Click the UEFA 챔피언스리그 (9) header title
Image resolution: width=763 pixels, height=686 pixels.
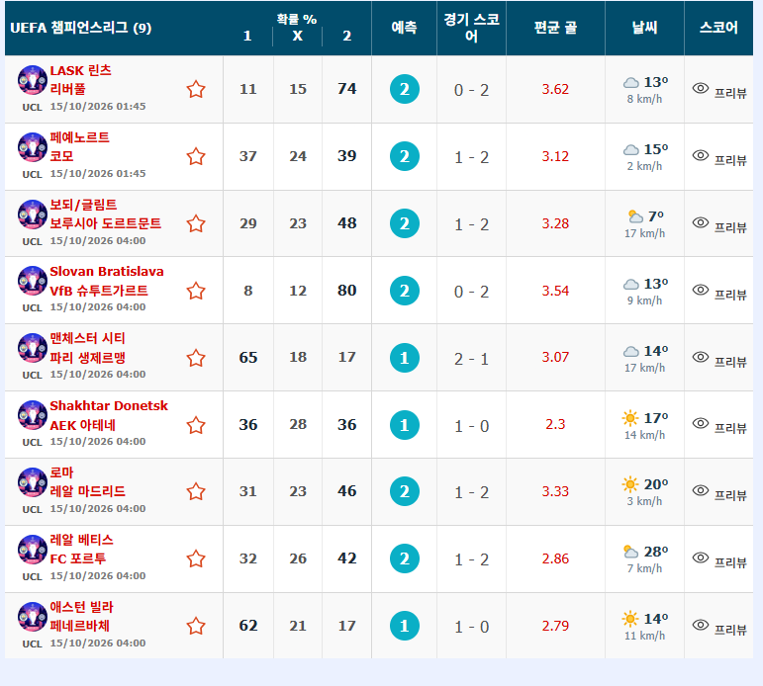[x=81, y=28]
